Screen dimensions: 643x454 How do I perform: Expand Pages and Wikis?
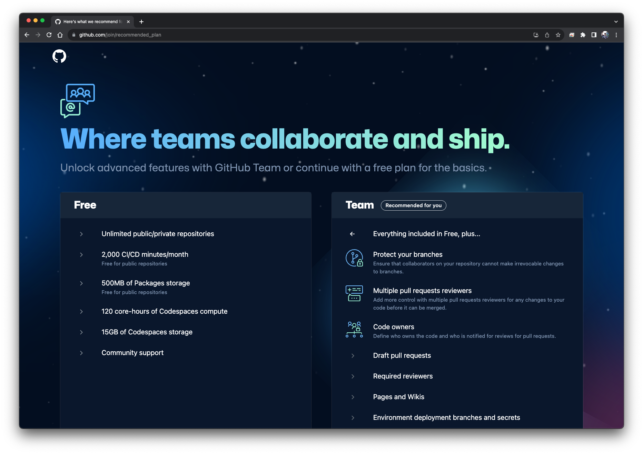tap(353, 397)
